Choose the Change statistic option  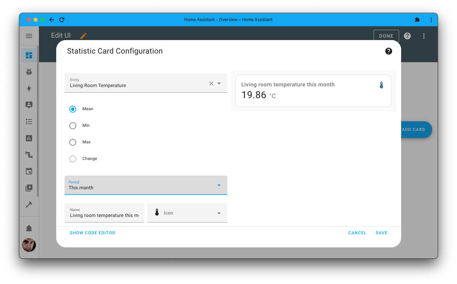click(73, 159)
